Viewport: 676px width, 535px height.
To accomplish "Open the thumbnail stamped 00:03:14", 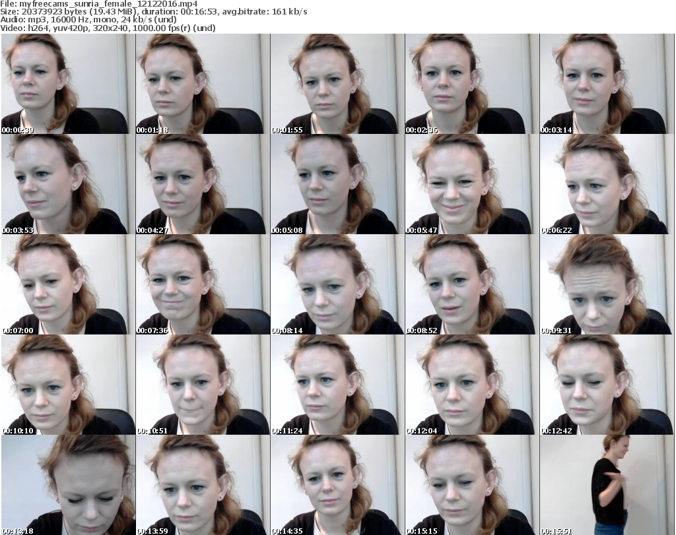I will coord(607,84).
